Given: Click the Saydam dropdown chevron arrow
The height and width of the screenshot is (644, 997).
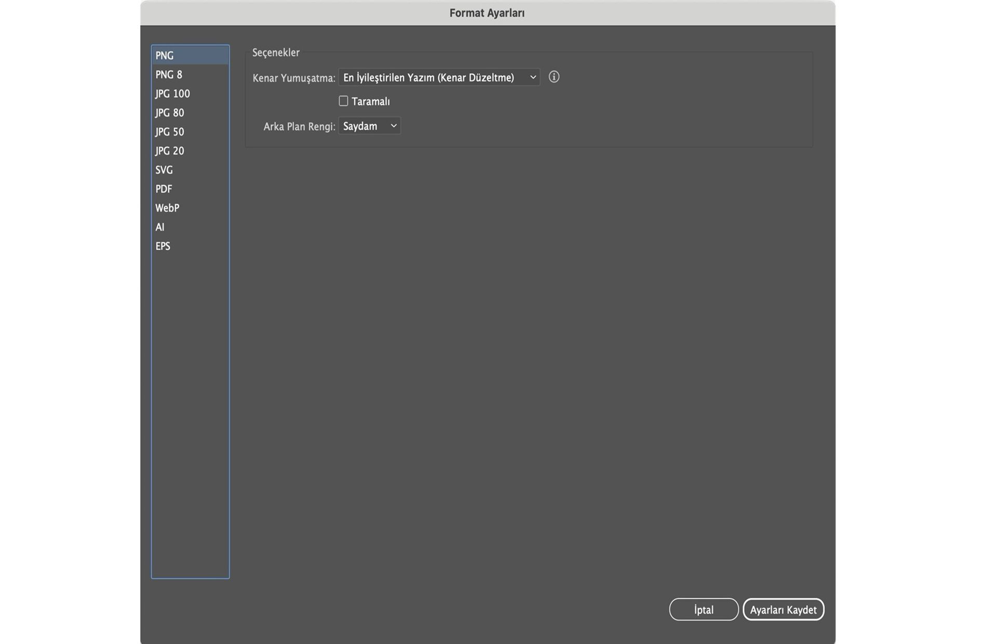Looking at the screenshot, I should pyautogui.click(x=394, y=126).
